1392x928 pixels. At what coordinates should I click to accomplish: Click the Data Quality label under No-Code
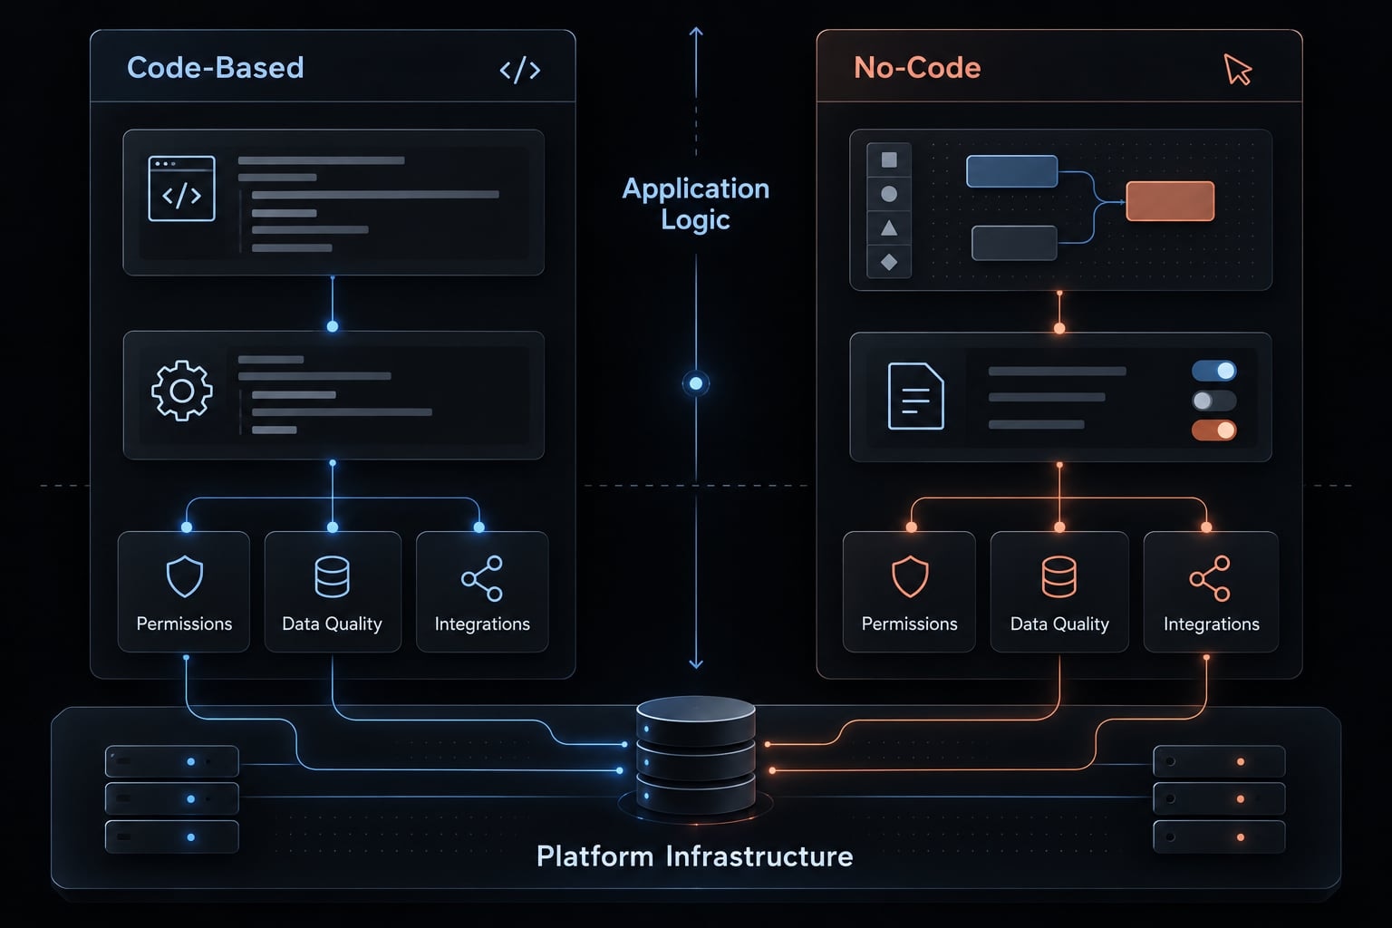tap(1059, 623)
